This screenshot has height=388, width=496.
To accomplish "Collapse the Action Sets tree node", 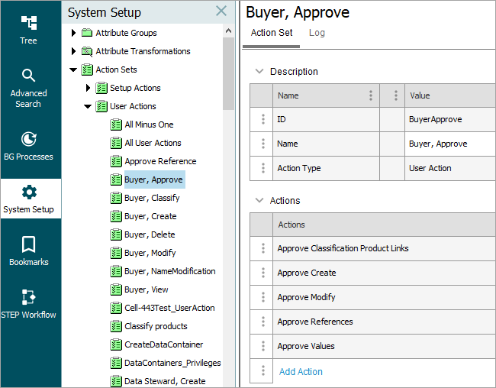I will coord(74,70).
